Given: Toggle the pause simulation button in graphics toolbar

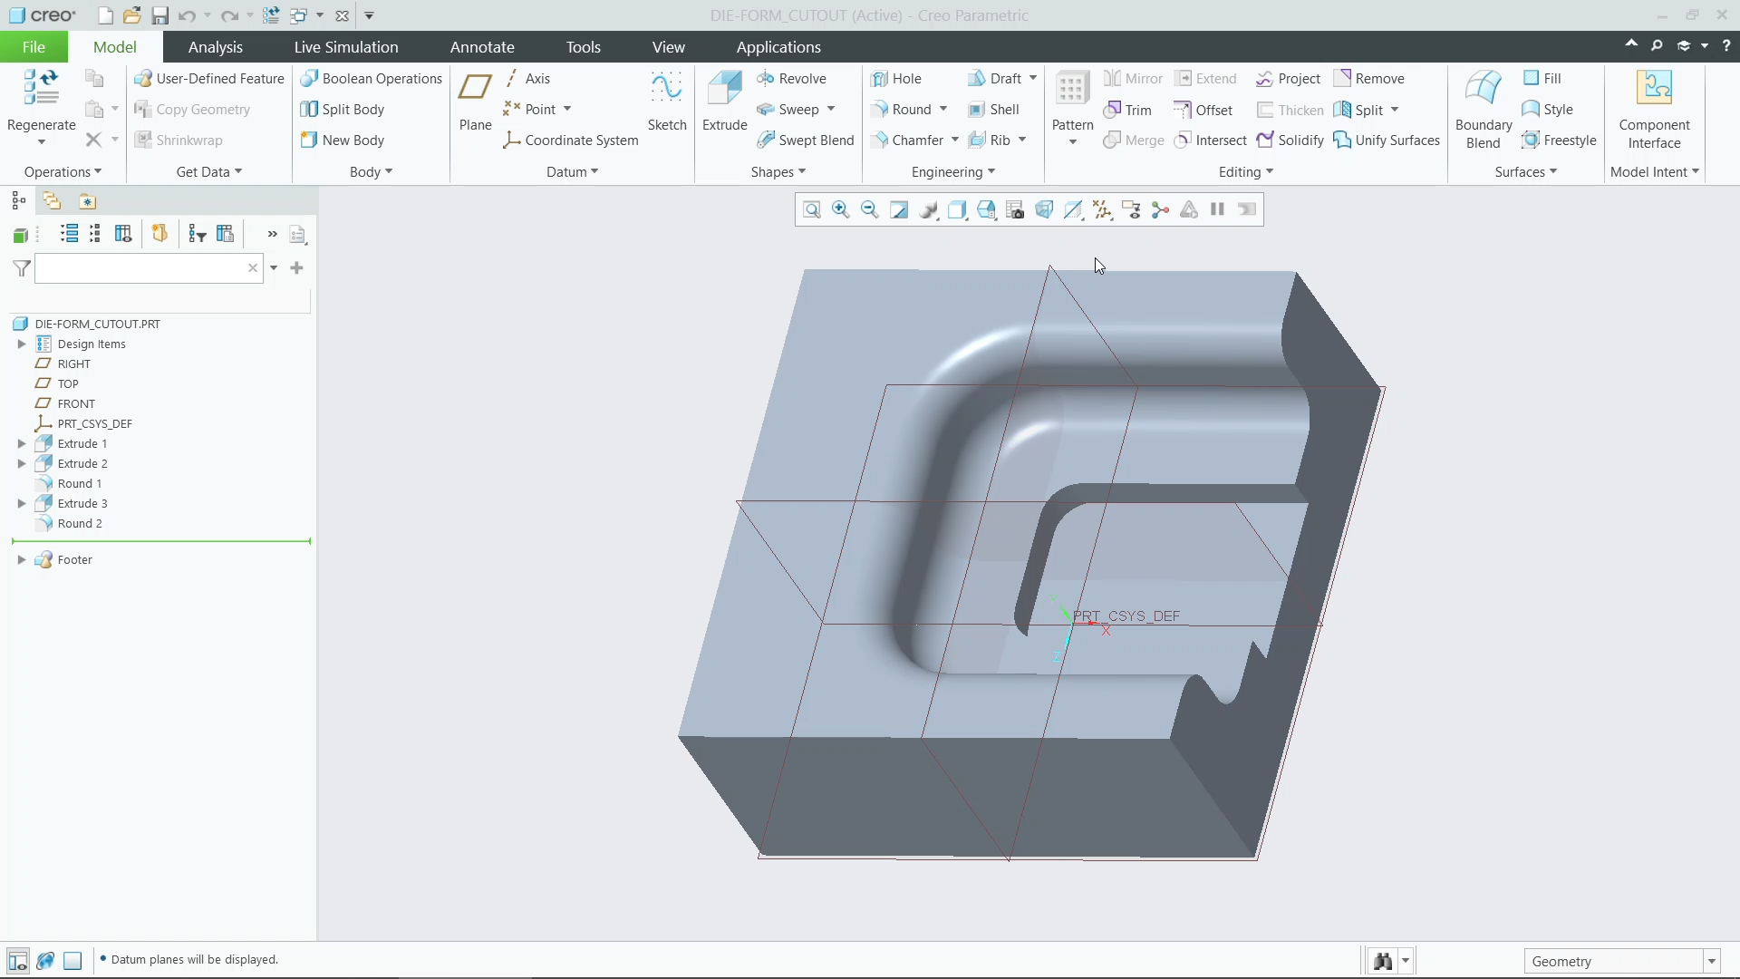Looking at the screenshot, I should pyautogui.click(x=1218, y=210).
